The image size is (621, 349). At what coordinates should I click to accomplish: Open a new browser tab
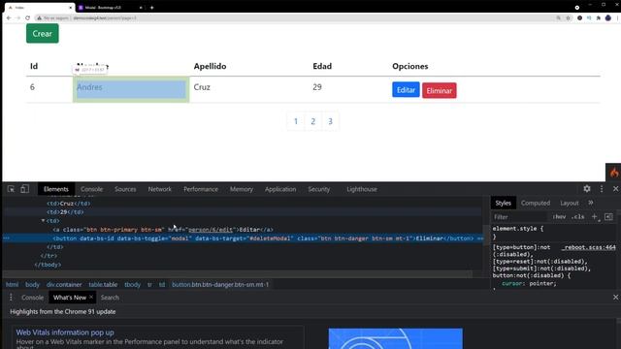pyautogui.click(x=151, y=7)
